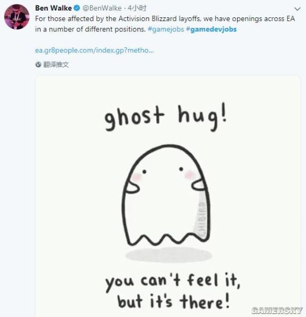Open the Ben Walke display name

point(53,8)
